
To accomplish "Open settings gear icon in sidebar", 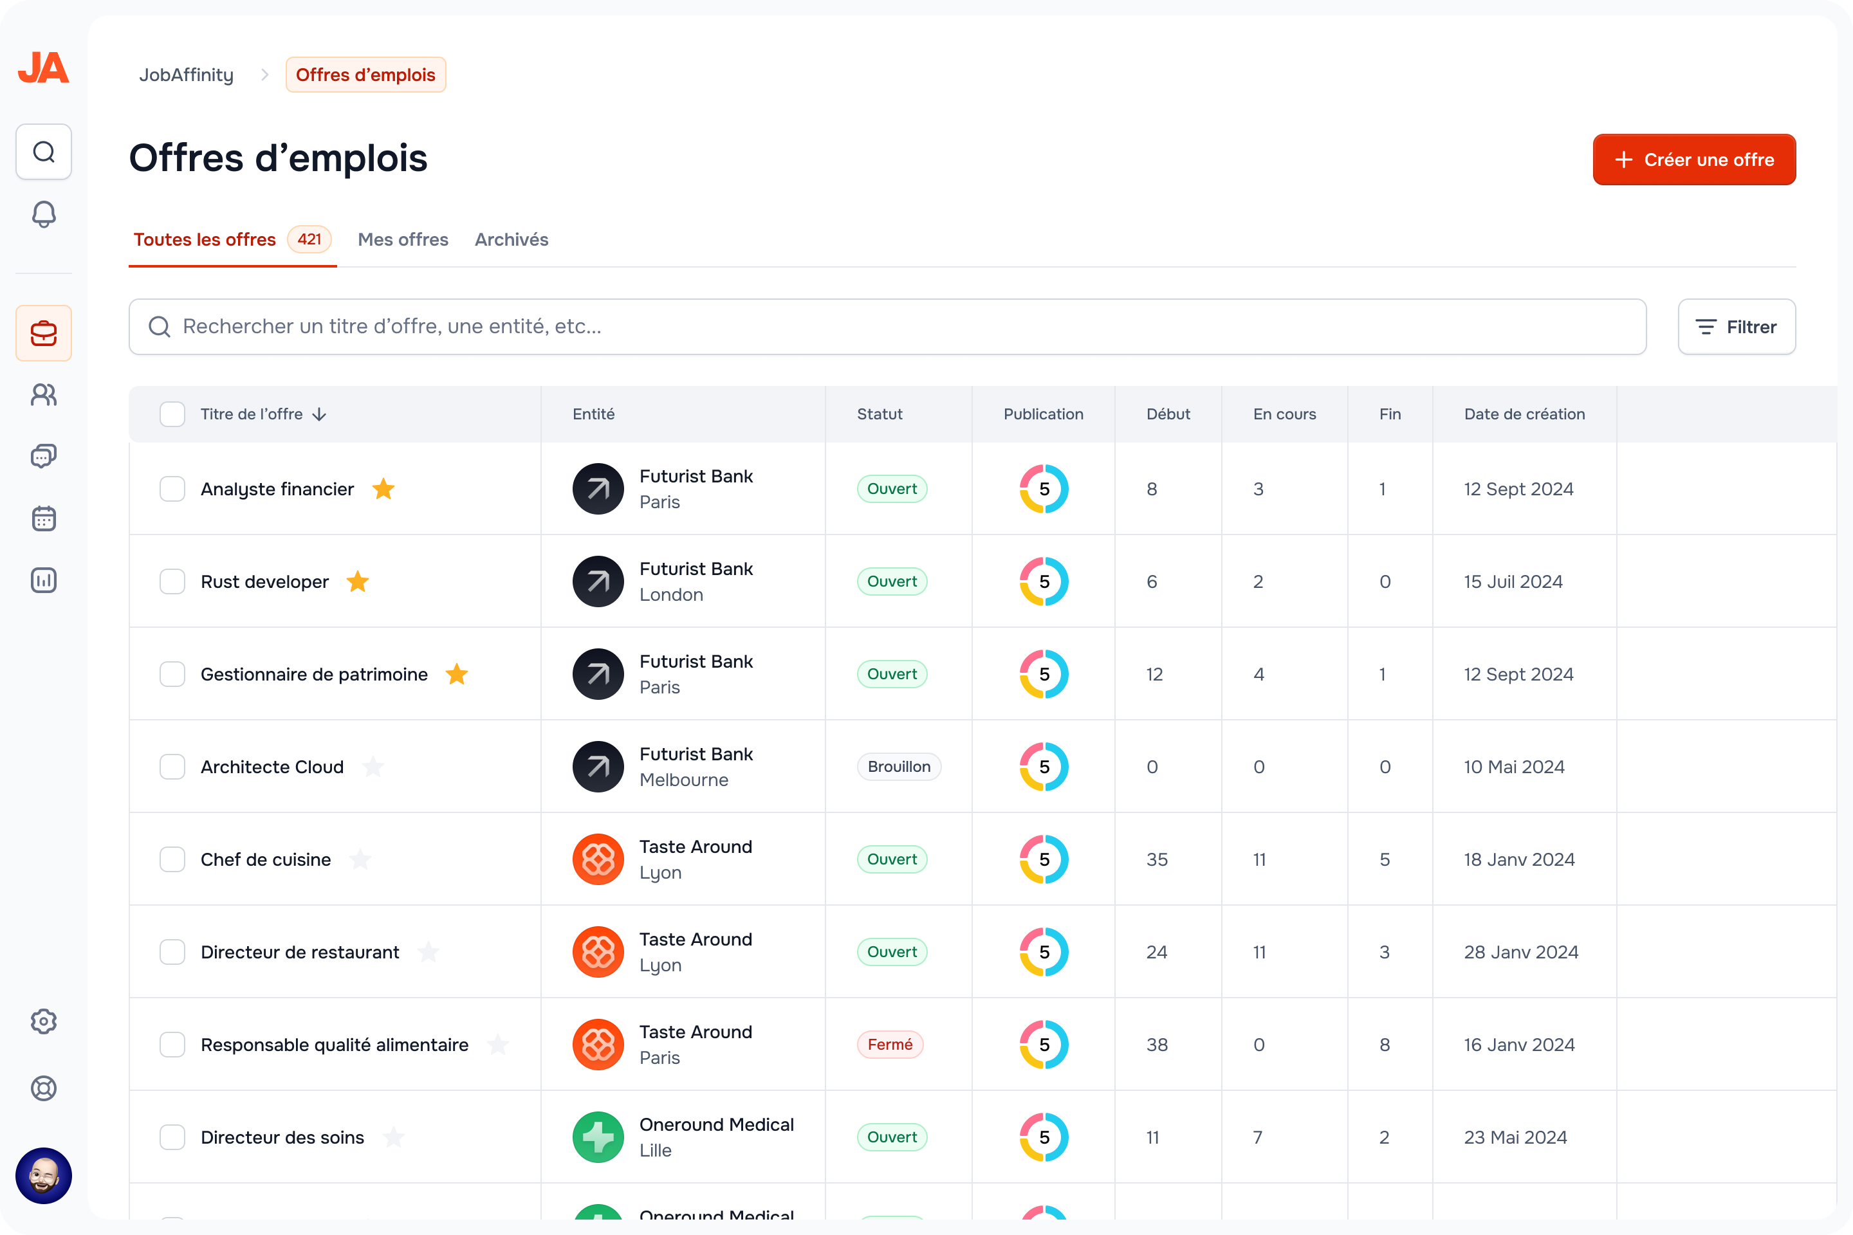I will pyautogui.click(x=43, y=1021).
